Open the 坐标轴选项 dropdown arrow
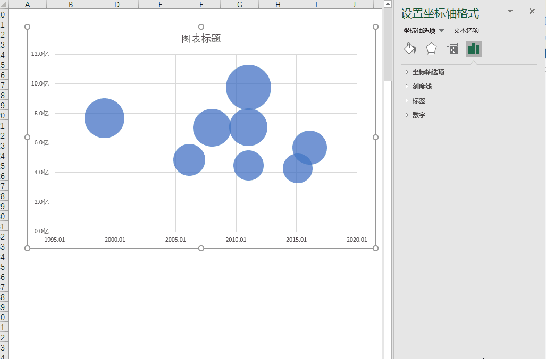Viewport: 546px width, 359px height. [442, 31]
